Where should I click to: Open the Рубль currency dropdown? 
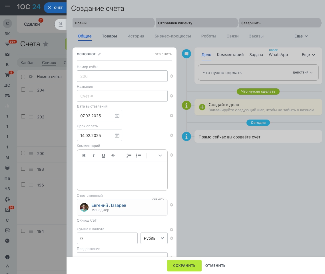pyautogui.click(x=154, y=238)
